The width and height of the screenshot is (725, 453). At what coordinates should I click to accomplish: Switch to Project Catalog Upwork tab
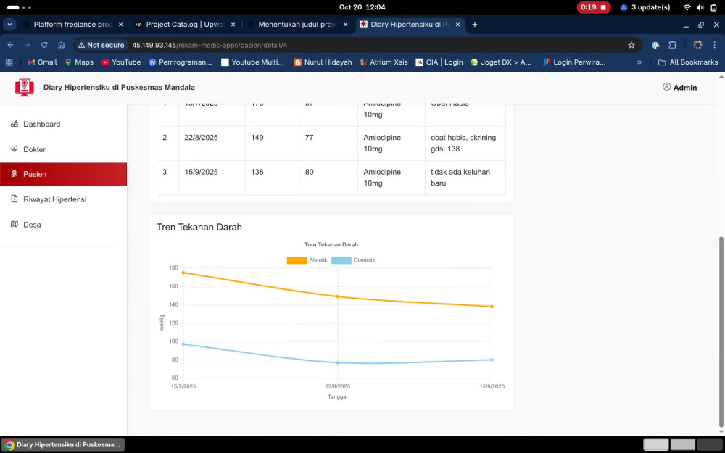tap(185, 25)
